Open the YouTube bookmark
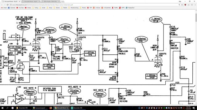Viewport: 197px width, 110px height. point(20,8)
